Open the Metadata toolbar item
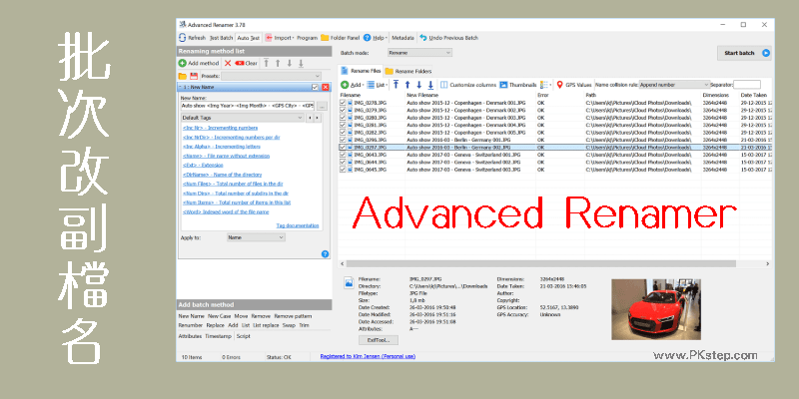The image size is (799, 399). (402, 38)
